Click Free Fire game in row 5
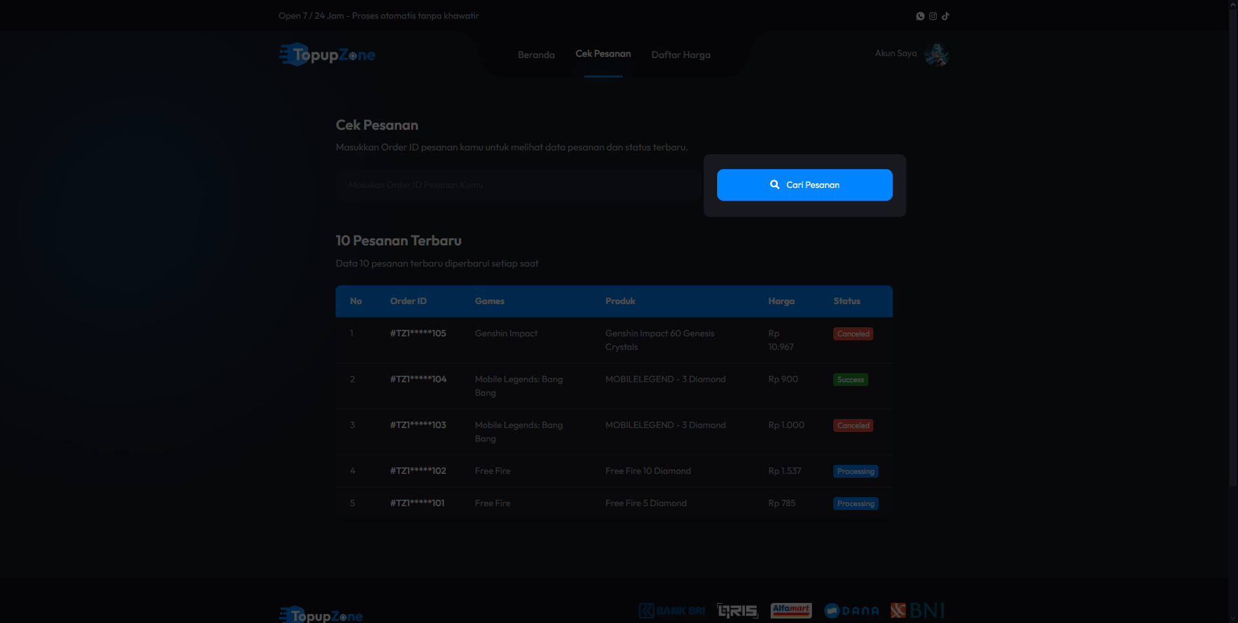 (x=492, y=504)
